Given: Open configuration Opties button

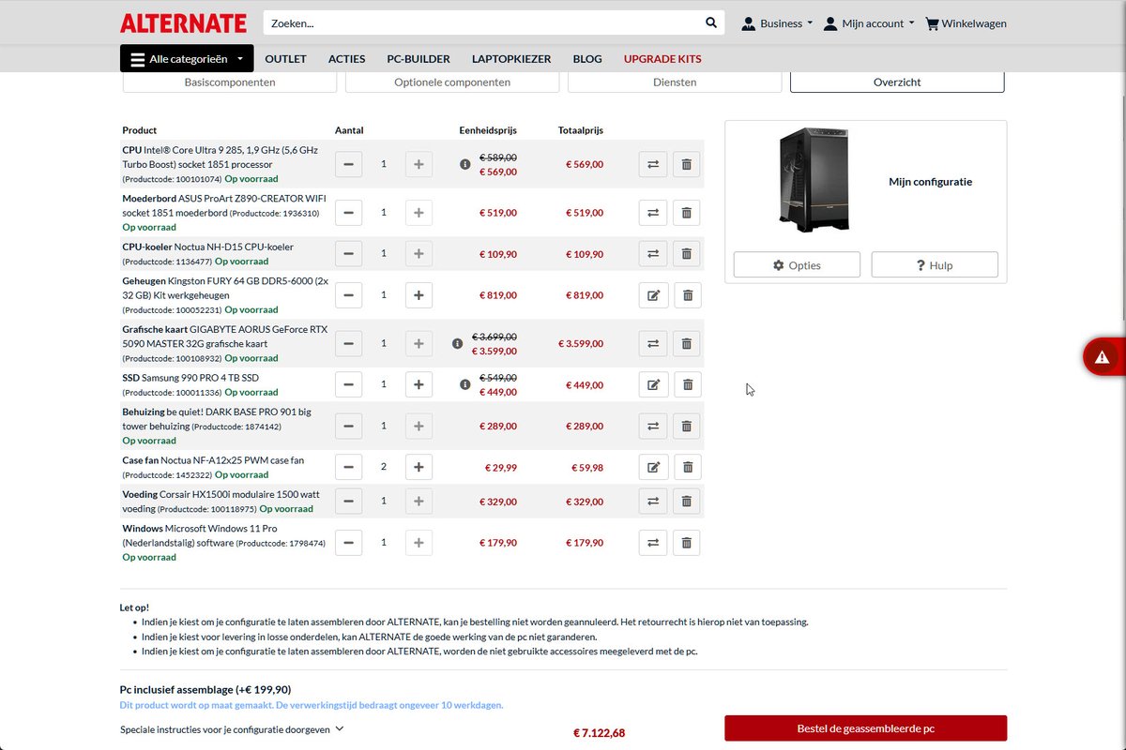Looking at the screenshot, I should click(797, 265).
